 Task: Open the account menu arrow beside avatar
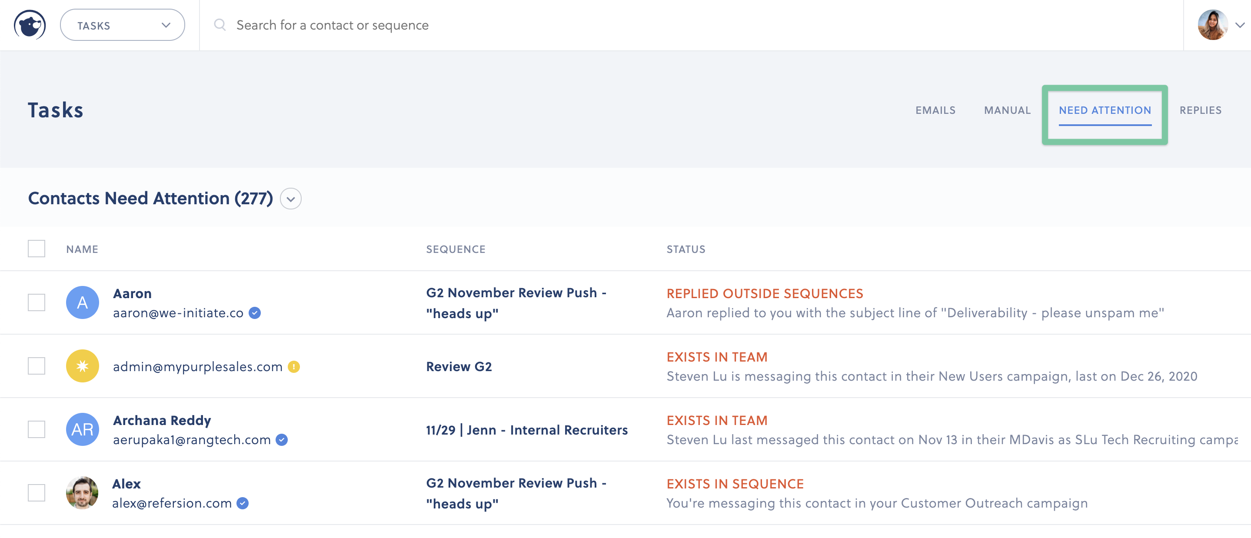coord(1240,25)
